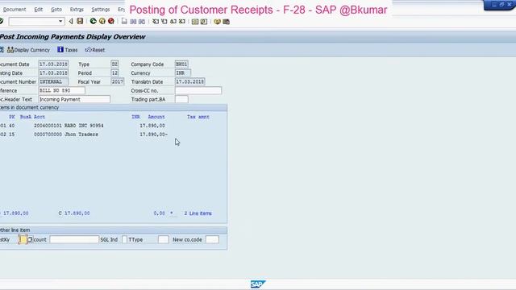Viewport: 516px width, 290px height.
Task: Click the green Back arrow icon
Action: coord(94,22)
